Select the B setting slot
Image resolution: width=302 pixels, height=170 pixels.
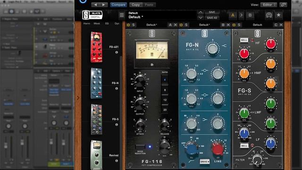pyautogui.click(x=250, y=15)
